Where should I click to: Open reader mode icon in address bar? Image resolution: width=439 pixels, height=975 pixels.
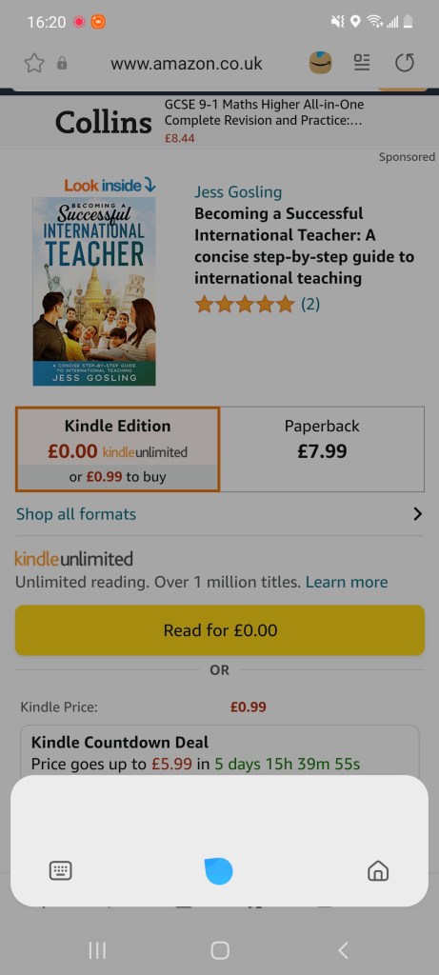pos(362,62)
